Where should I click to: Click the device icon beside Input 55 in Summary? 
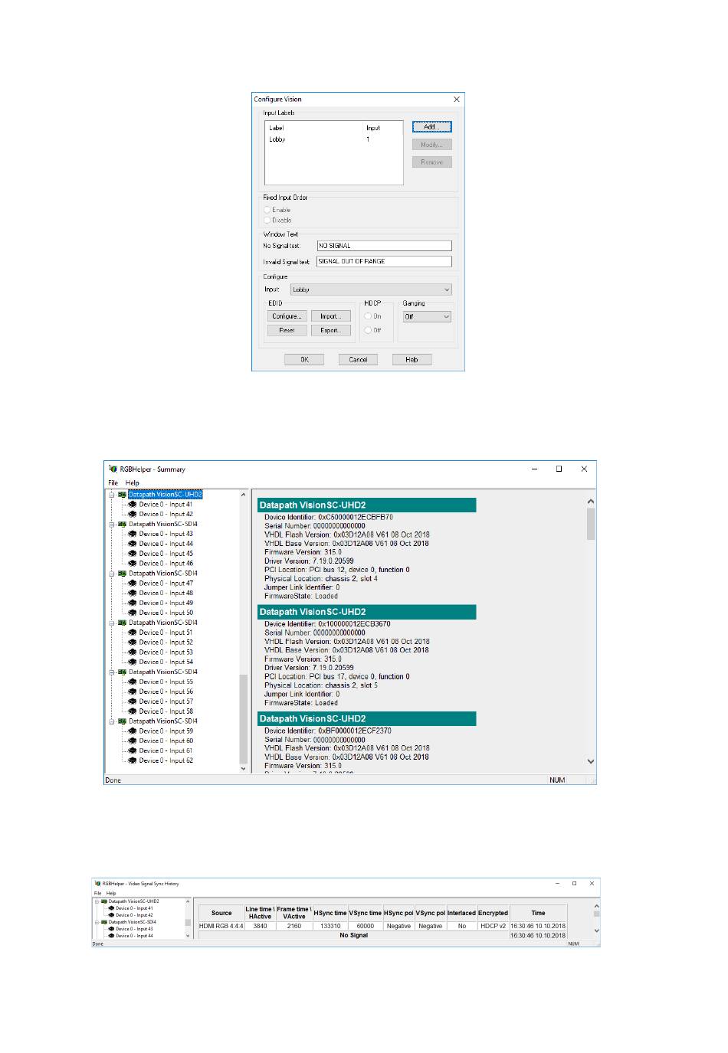point(133,682)
